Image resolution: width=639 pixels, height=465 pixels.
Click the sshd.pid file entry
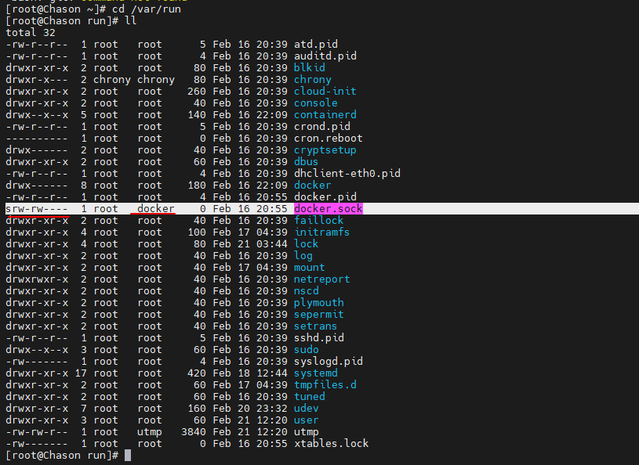(x=319, y=337)
